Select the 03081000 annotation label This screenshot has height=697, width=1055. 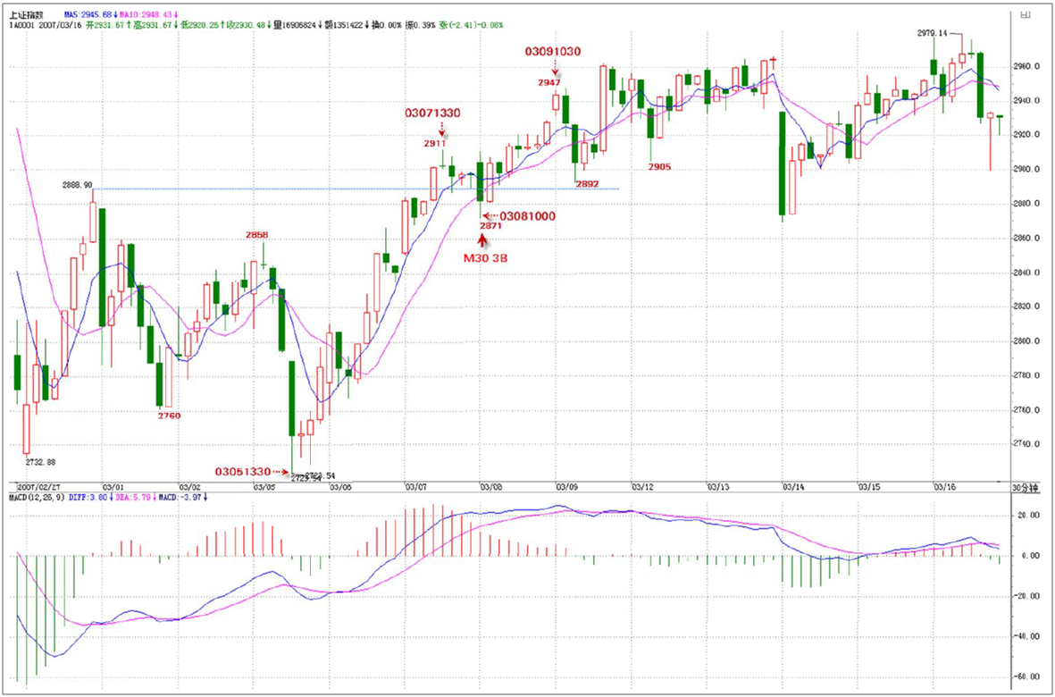pos(527,216)
